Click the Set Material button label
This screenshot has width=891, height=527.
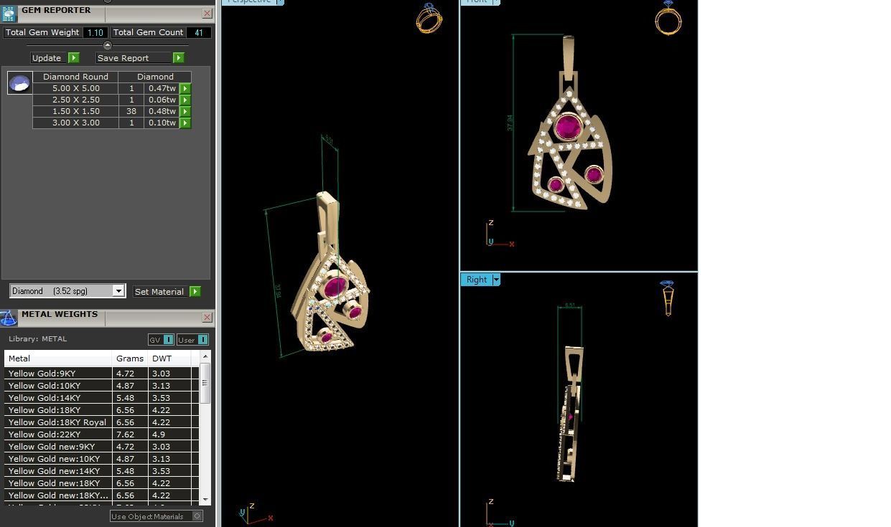coord(159,291)
